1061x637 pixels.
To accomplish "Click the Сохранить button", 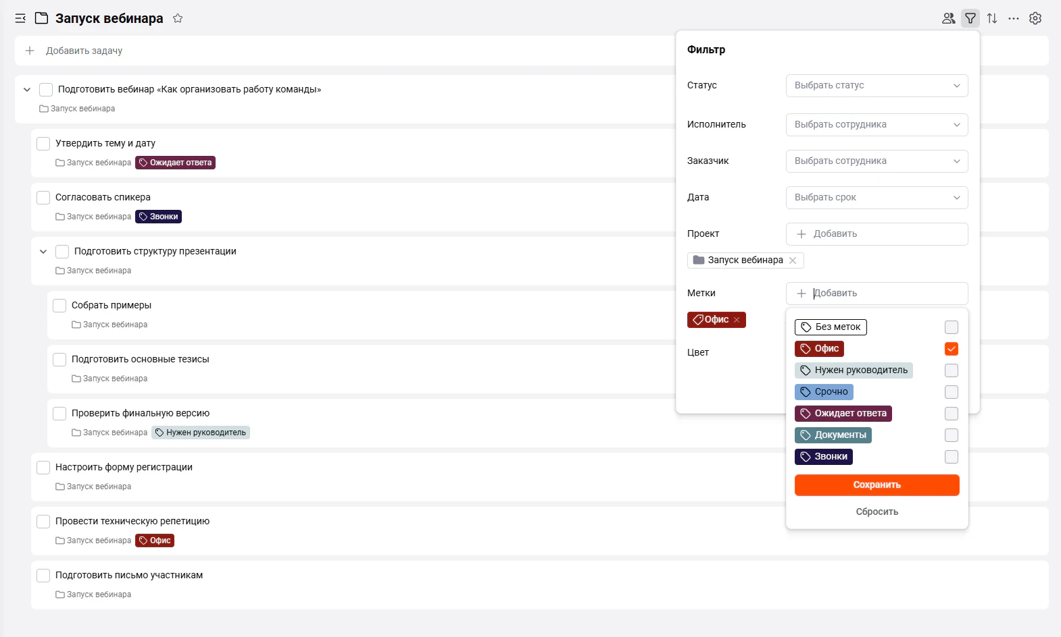I will point(877,485).
